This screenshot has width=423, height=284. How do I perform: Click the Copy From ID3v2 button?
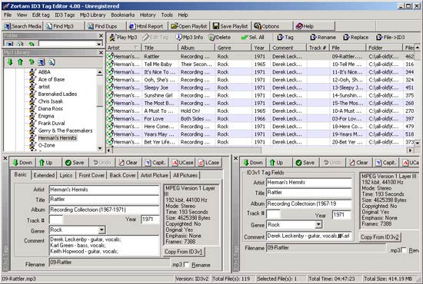coord(380,237)
